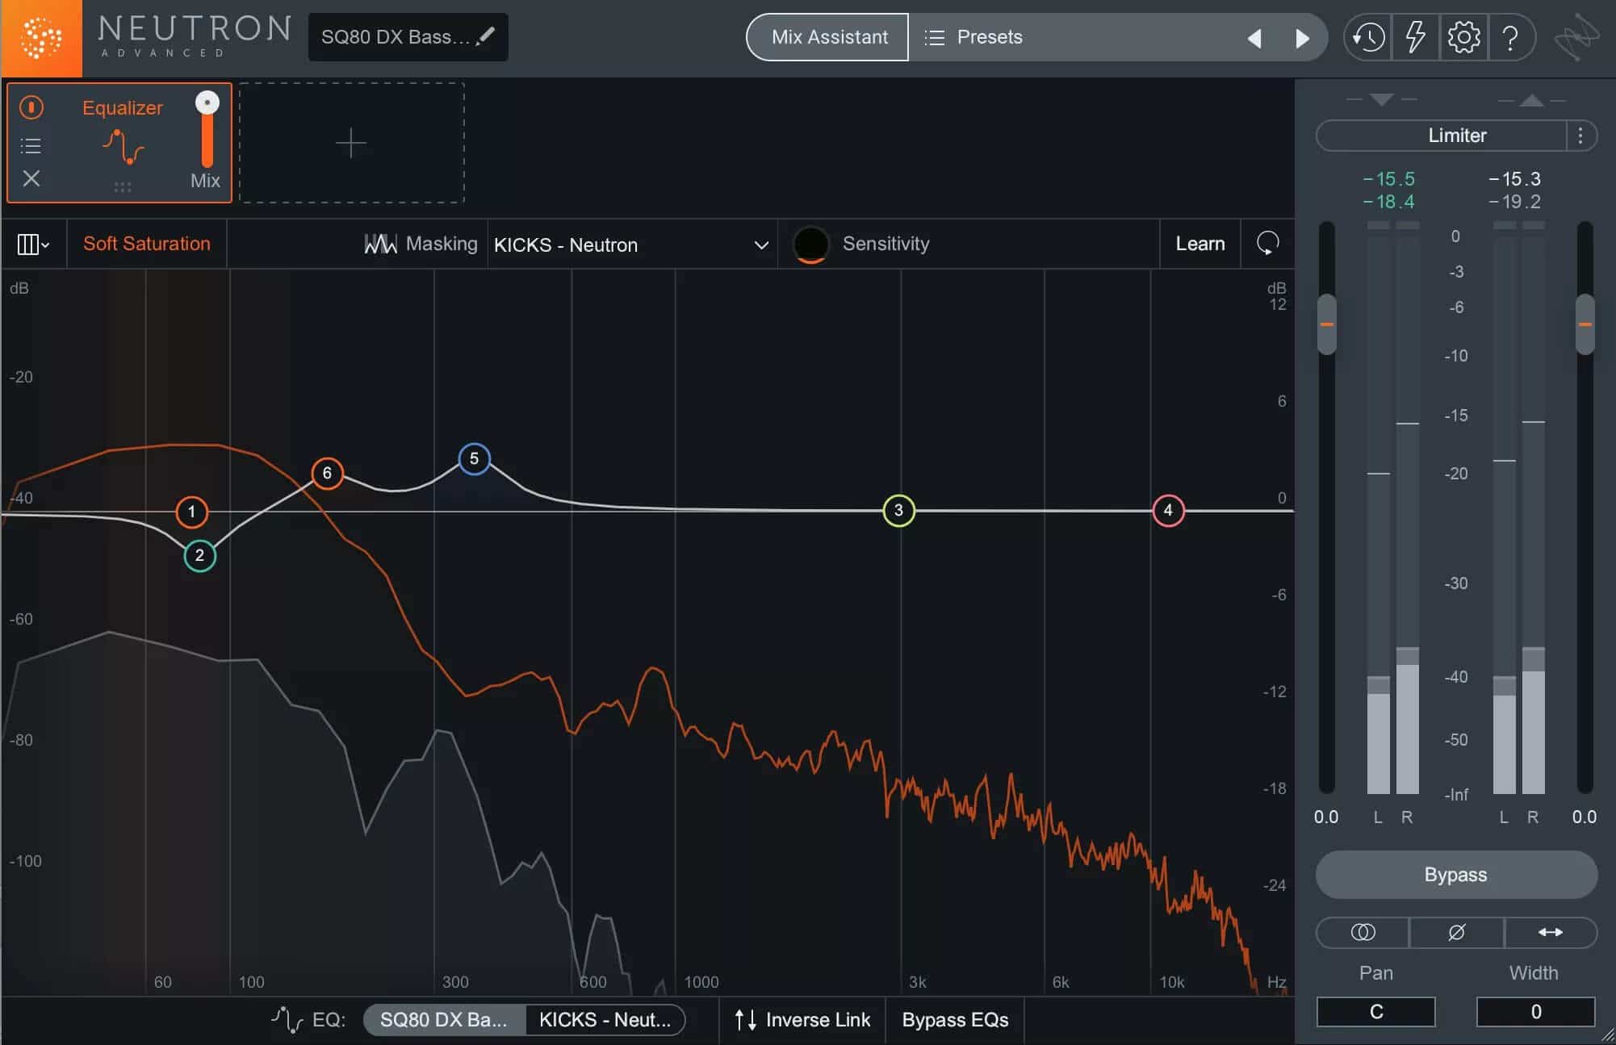Click the Mix Assistant button
1616x1045 pixels.
828,37
